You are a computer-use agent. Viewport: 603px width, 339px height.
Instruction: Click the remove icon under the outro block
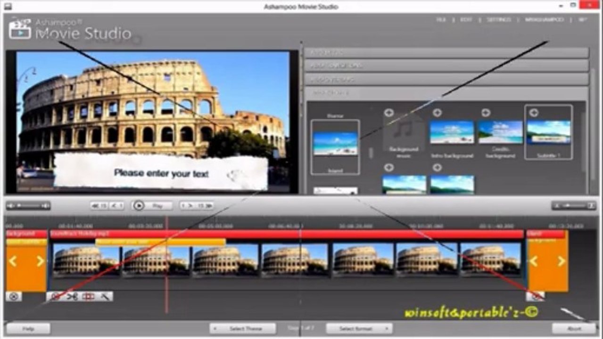tap(535, 297)
